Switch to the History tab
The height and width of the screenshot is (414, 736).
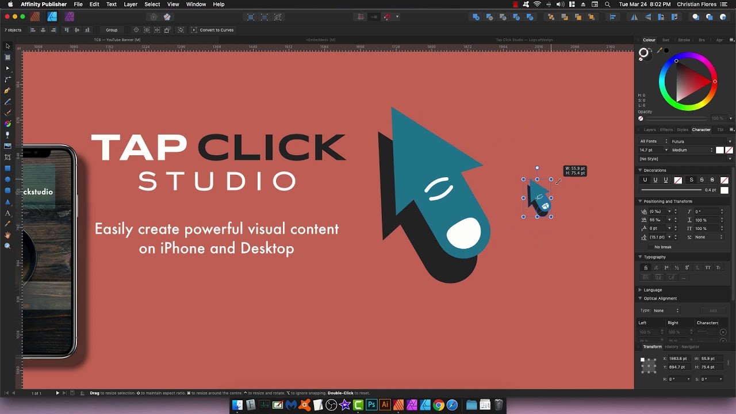point(672,347)
